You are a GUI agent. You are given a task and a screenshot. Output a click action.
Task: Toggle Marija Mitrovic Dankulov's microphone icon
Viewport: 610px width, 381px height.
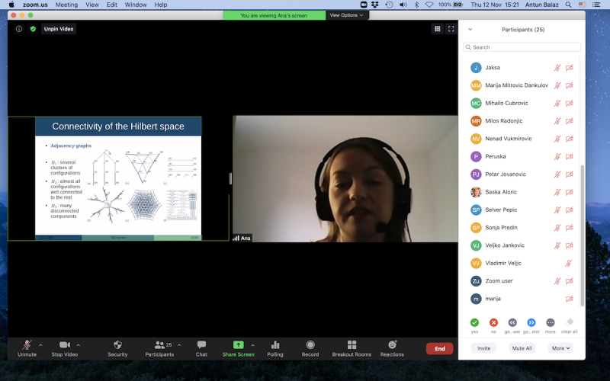[x=557, y=85]
